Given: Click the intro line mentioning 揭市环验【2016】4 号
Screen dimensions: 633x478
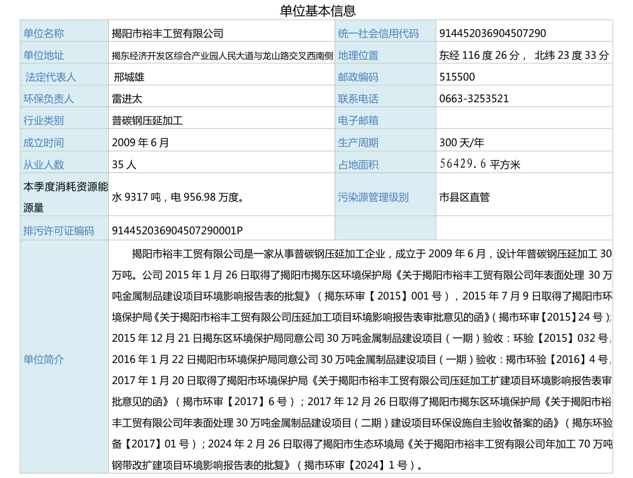Looking at the screenshot, I should (x=361, y=359).
